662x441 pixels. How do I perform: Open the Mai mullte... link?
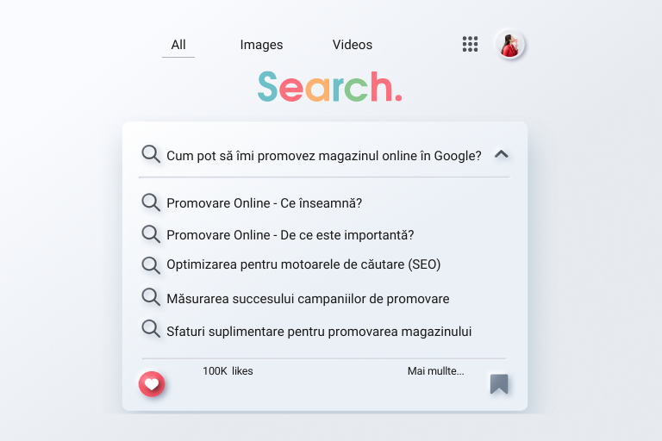[x=435, y=371]
